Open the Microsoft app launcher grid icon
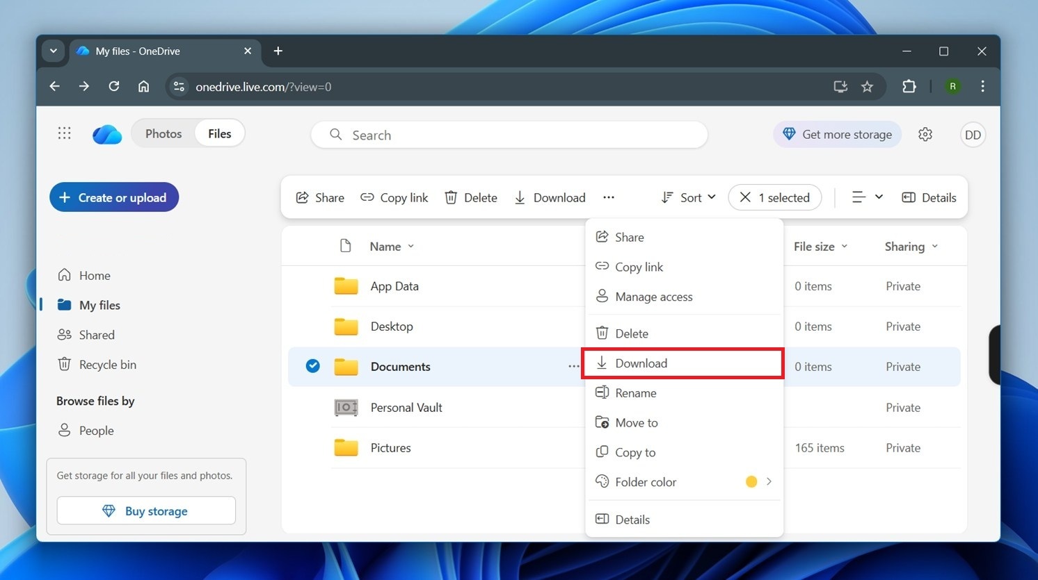1038x580 pixels. point(64,133)
